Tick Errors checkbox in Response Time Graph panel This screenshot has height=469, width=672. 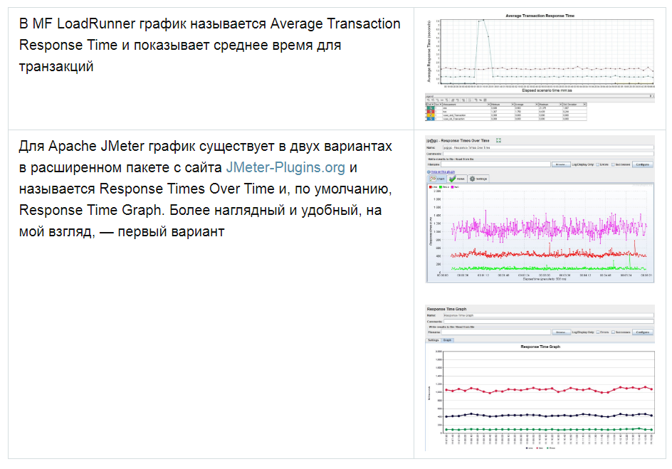coord(598,332)
